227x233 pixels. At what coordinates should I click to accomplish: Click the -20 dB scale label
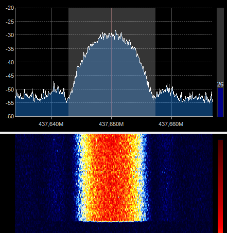[x=10, y=8]
